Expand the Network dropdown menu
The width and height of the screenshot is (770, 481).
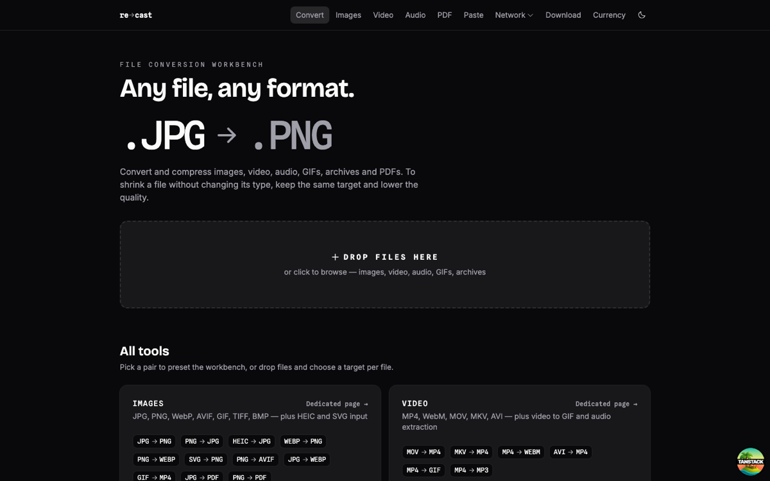point(514,15)
